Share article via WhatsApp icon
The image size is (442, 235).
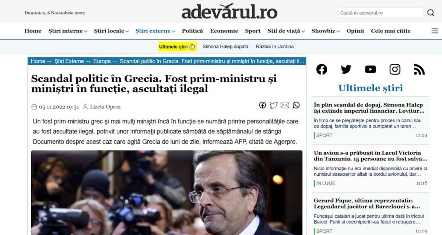point(296,105)
